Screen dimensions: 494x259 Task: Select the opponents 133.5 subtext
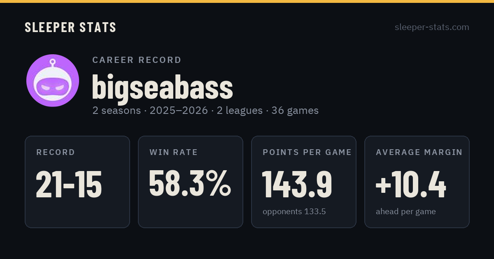point(294,212)
